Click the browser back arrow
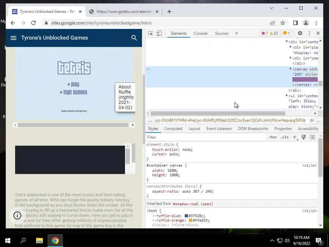This screenshot has width=329, height=247. [x=13, y=23]
